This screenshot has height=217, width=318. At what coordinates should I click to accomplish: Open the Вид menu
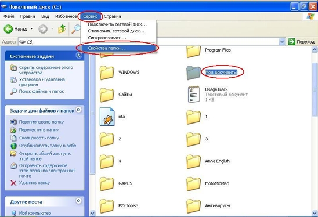click(45, 16)
